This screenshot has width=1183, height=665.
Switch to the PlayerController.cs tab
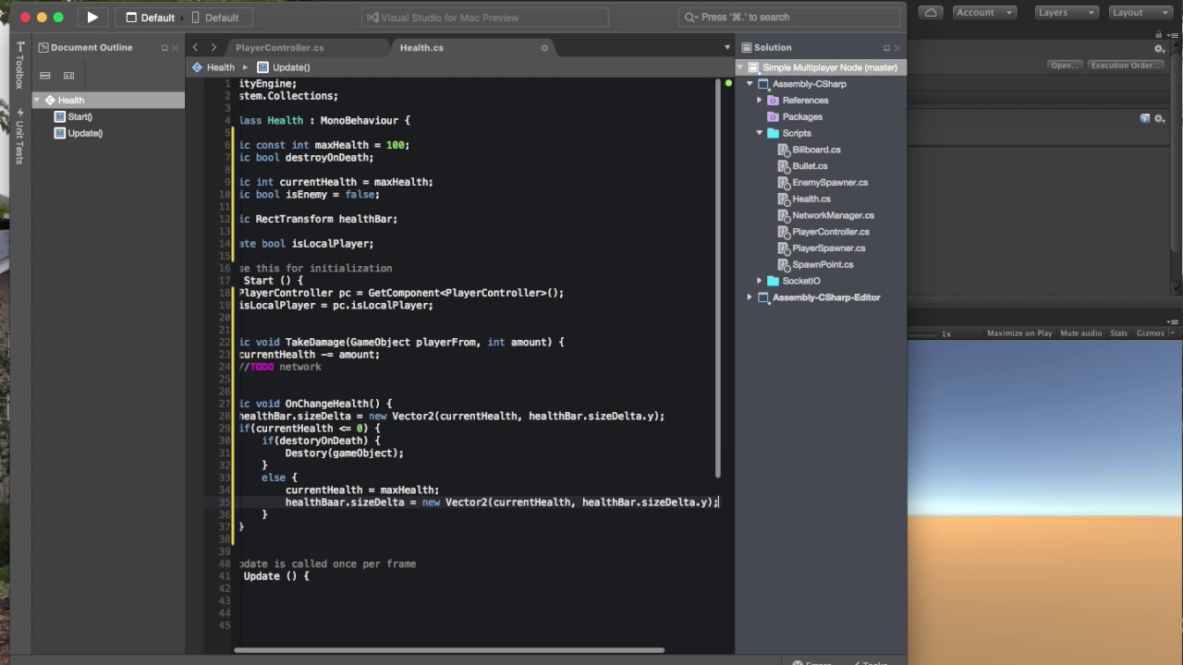280,47
